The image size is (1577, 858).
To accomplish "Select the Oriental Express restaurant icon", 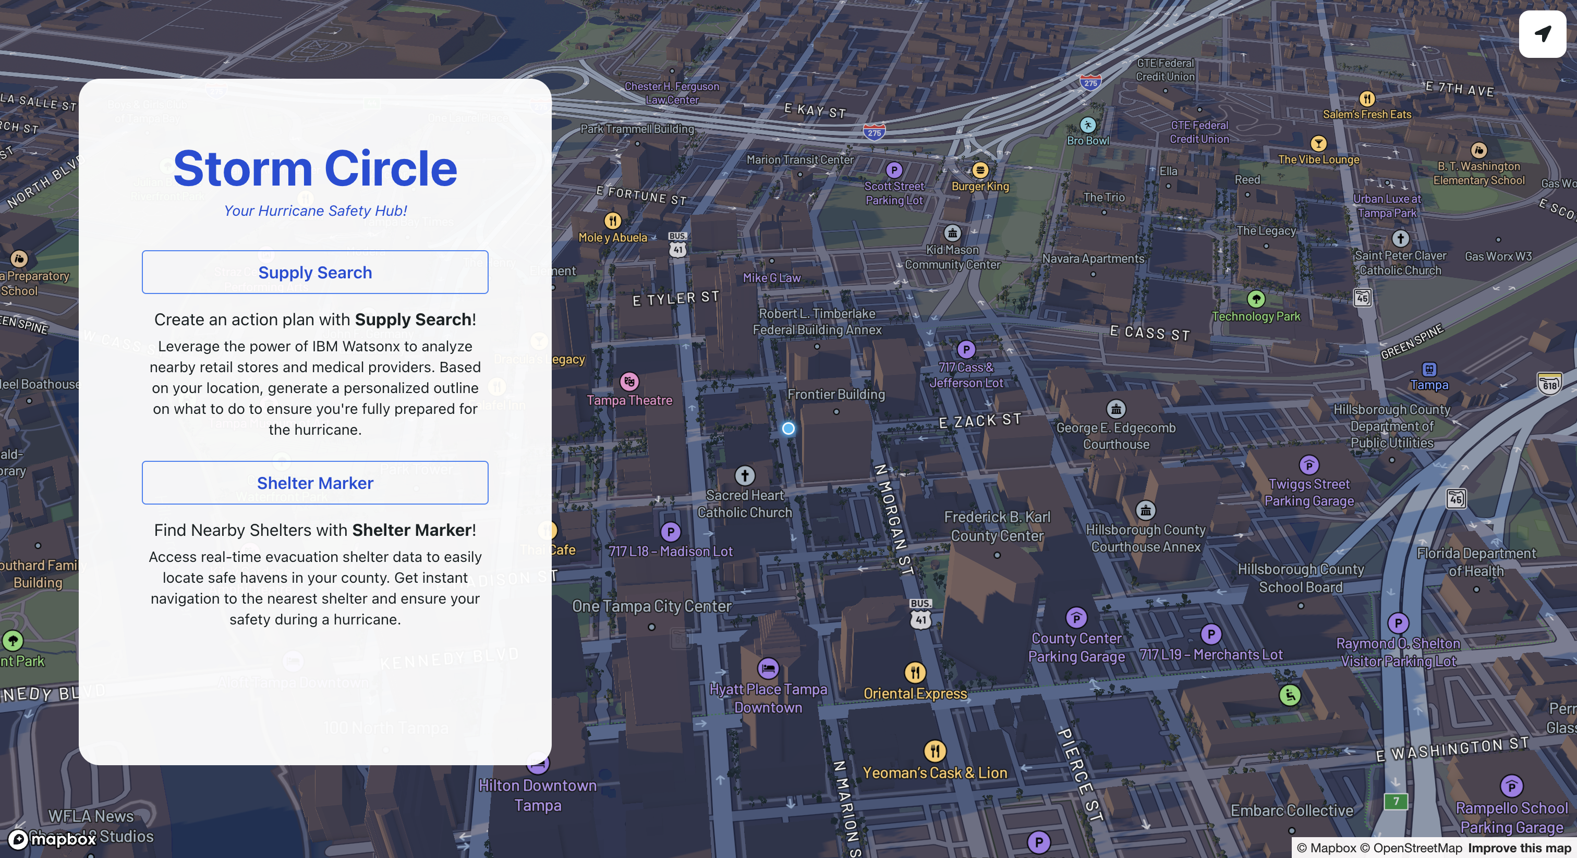I will click(915, 672).
